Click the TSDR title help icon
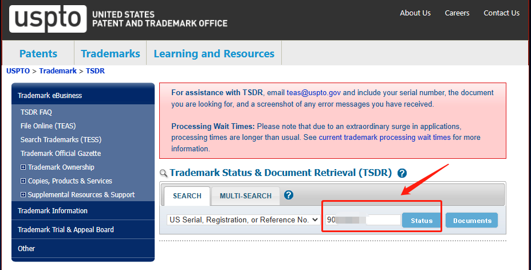The image size is (531, 270). 402,173
